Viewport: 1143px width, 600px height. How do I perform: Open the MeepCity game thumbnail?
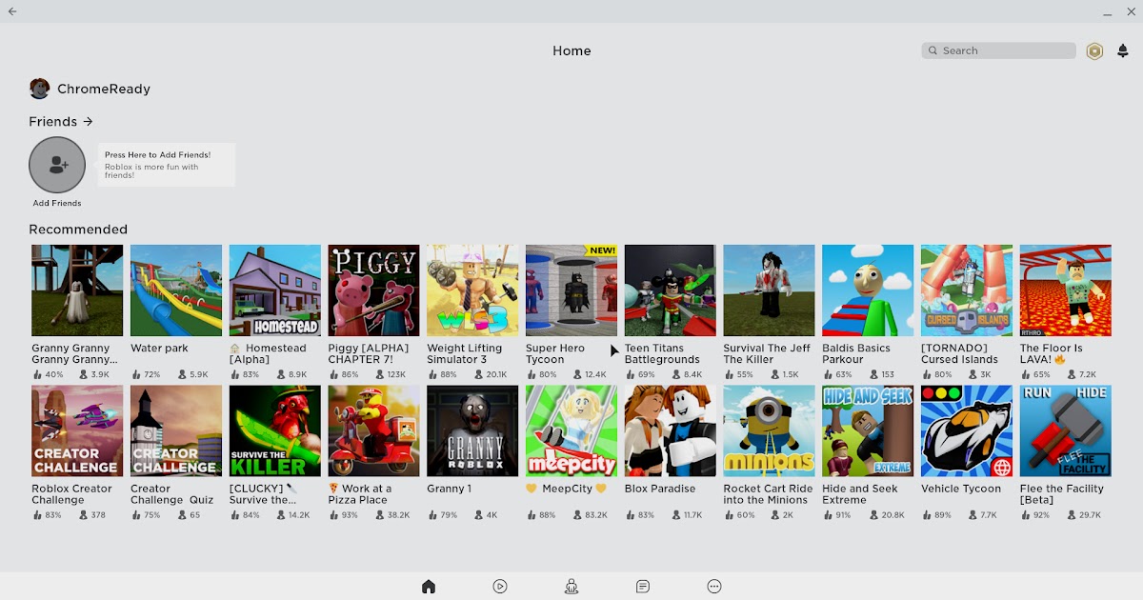(x=571, y=431)
